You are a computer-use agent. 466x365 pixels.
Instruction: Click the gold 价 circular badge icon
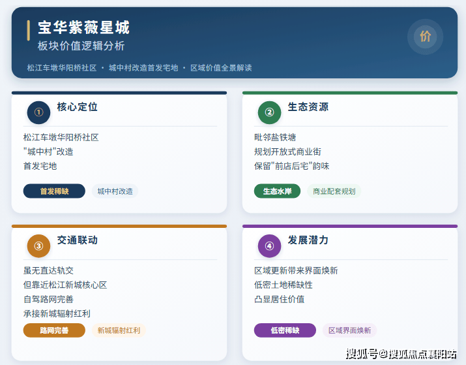click(x=425, y=37)
